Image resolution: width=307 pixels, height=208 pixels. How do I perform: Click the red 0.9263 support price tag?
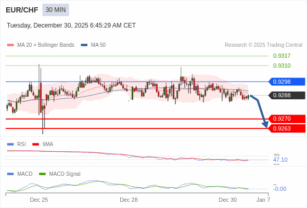[287, 128]
